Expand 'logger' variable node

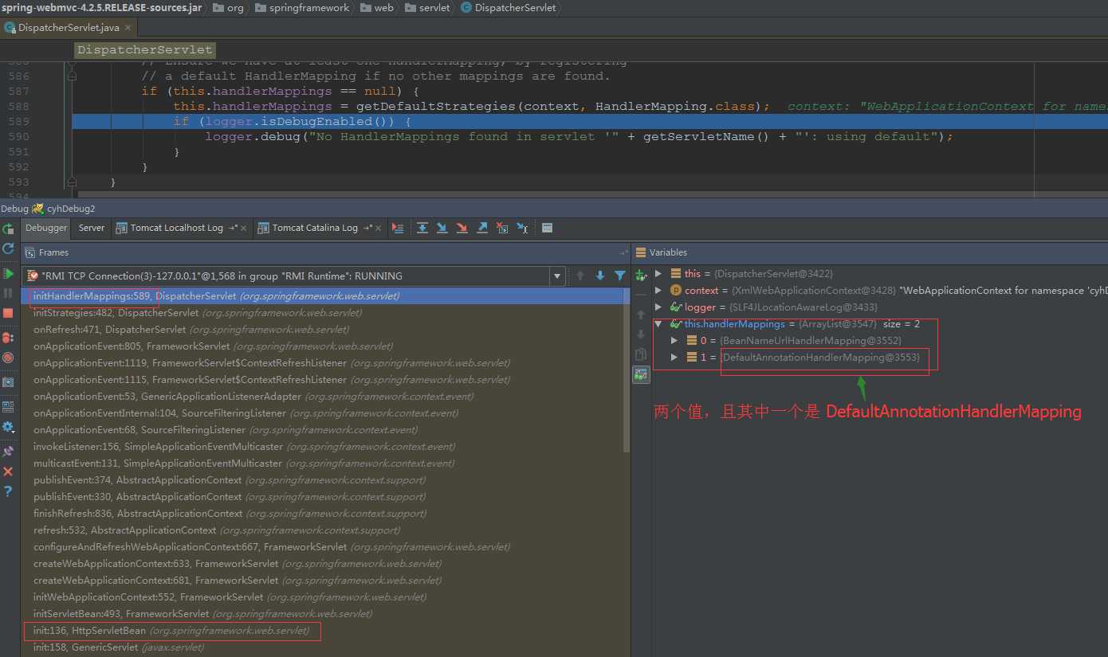658,307
